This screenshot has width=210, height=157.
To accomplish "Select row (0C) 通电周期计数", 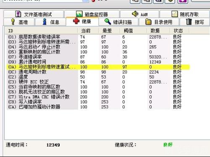I will tap(98, 72).
